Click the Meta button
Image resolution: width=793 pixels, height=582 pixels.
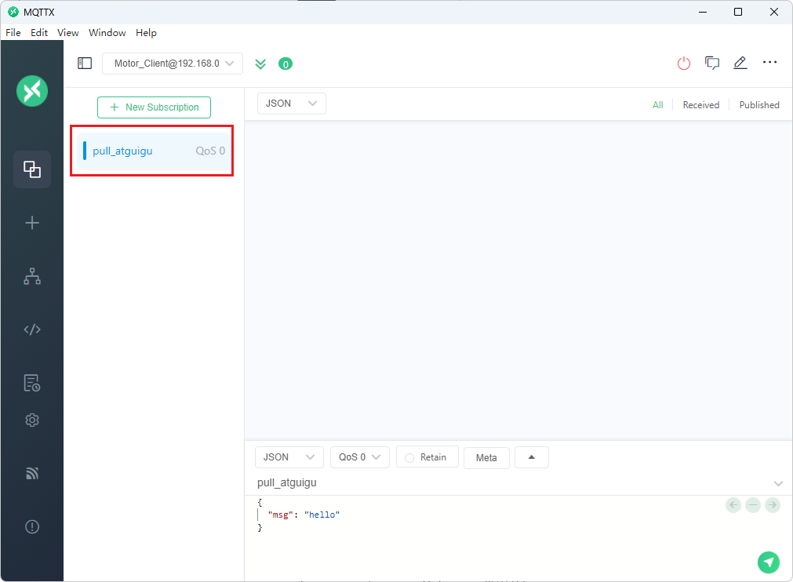486,458
